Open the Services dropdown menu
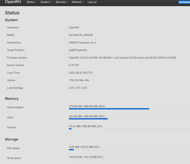The image size is (190, 164). 62,2
